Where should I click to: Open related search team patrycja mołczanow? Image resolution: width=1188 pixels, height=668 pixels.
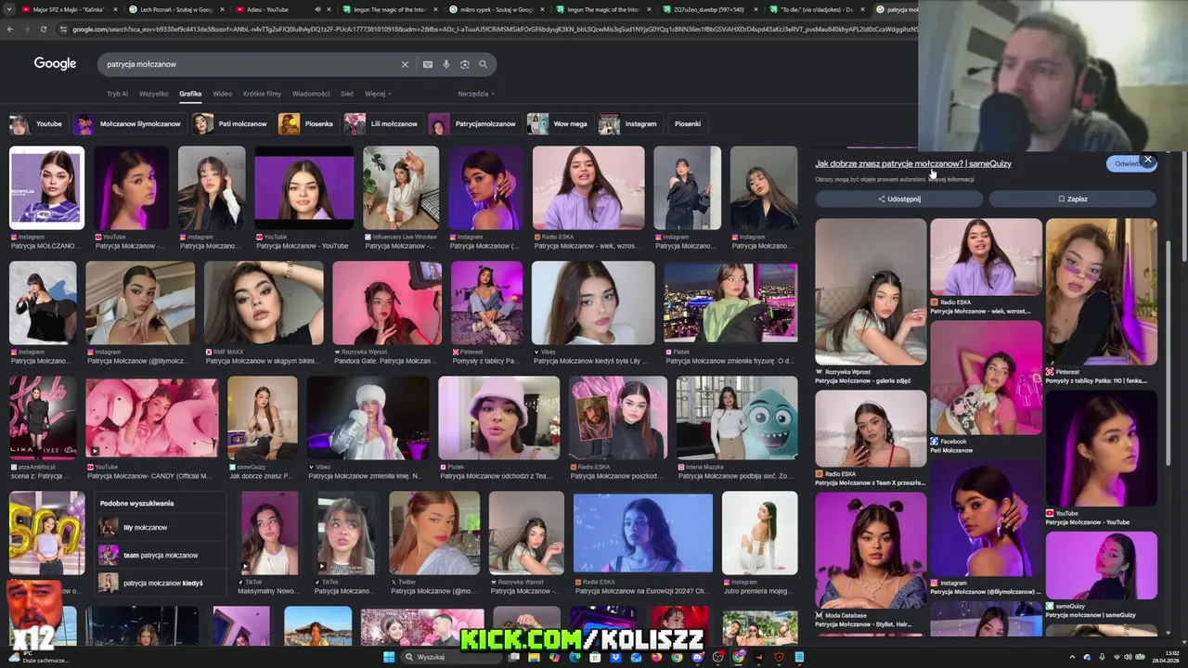[161, 555]
